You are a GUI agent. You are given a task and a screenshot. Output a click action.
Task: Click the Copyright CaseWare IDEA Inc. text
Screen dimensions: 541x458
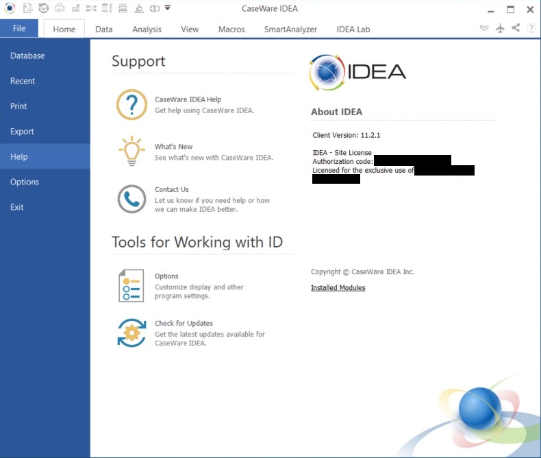[362, 272]
